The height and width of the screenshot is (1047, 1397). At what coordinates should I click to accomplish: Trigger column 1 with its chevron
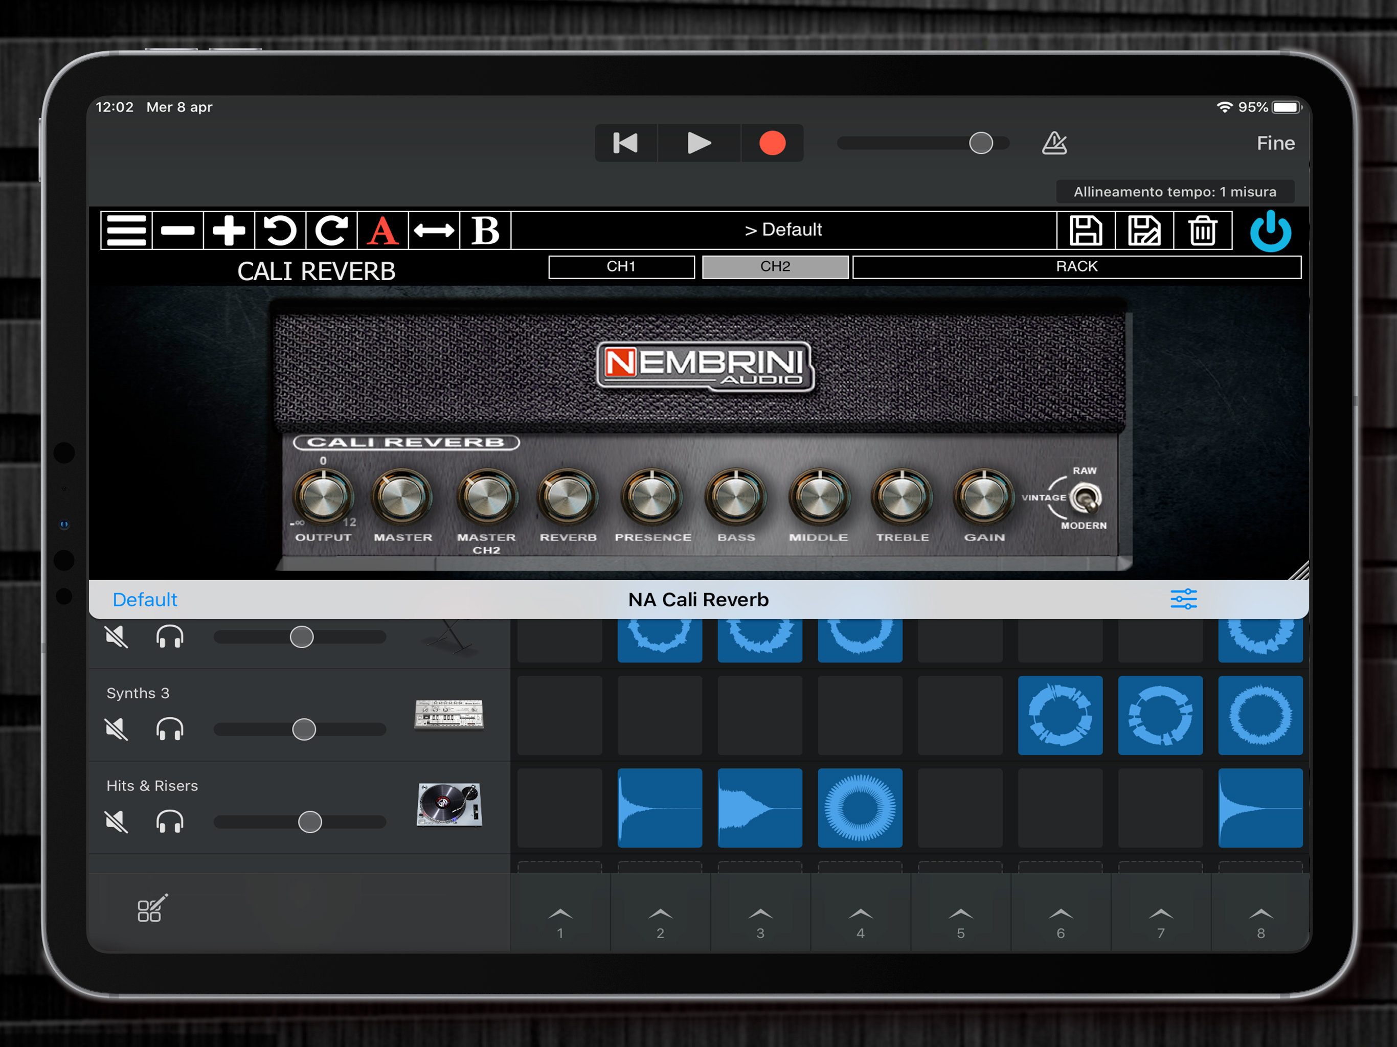[x=560, y=913]
